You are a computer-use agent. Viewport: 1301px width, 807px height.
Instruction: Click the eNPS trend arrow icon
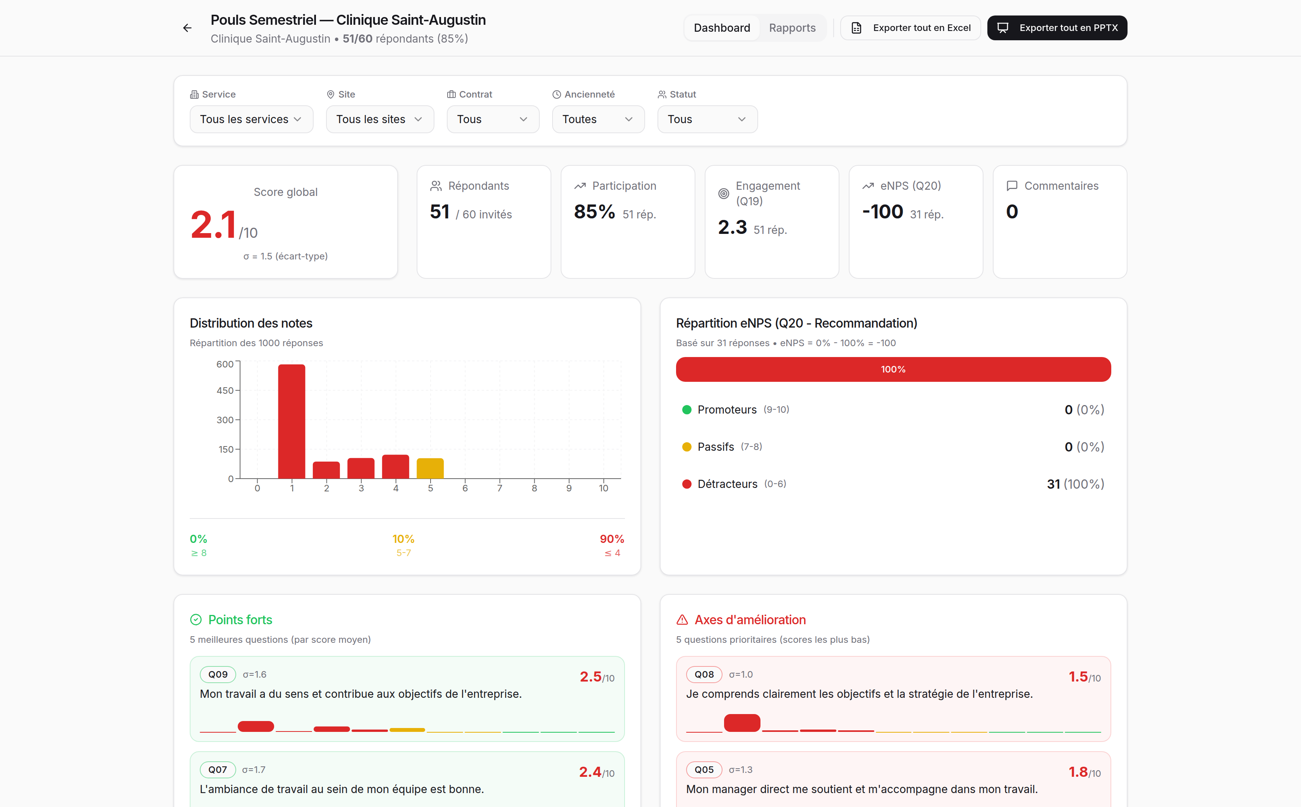coord(868,186)
